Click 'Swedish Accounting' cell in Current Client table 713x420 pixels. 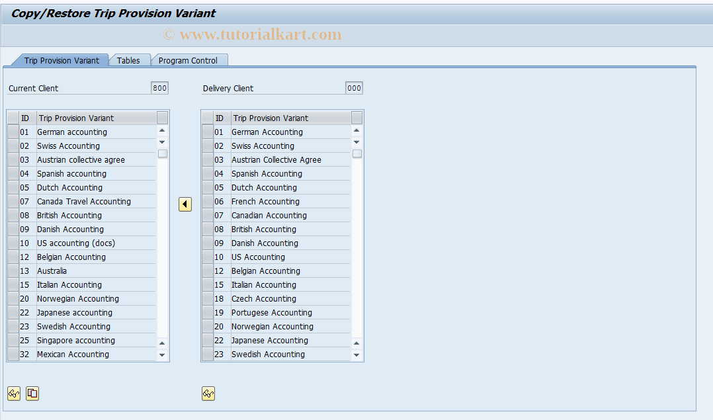pos(96,326)
